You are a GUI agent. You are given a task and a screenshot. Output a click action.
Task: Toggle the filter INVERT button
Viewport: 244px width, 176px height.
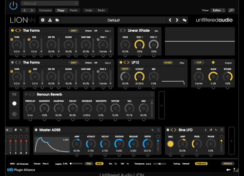click(x=168, y=63)
